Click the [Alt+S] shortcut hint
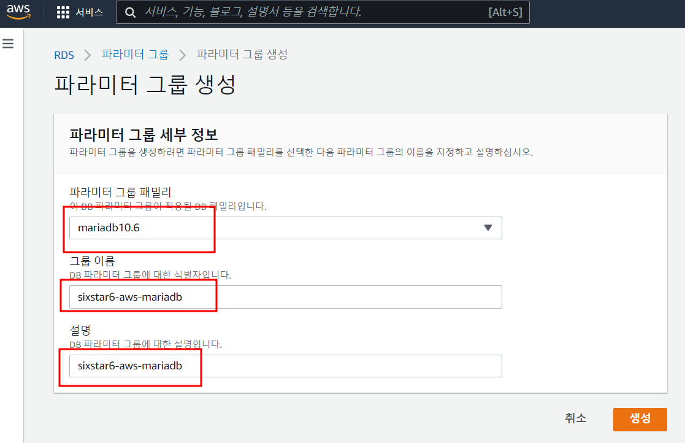Screen dimensions: 685x443 coord(505,12)
